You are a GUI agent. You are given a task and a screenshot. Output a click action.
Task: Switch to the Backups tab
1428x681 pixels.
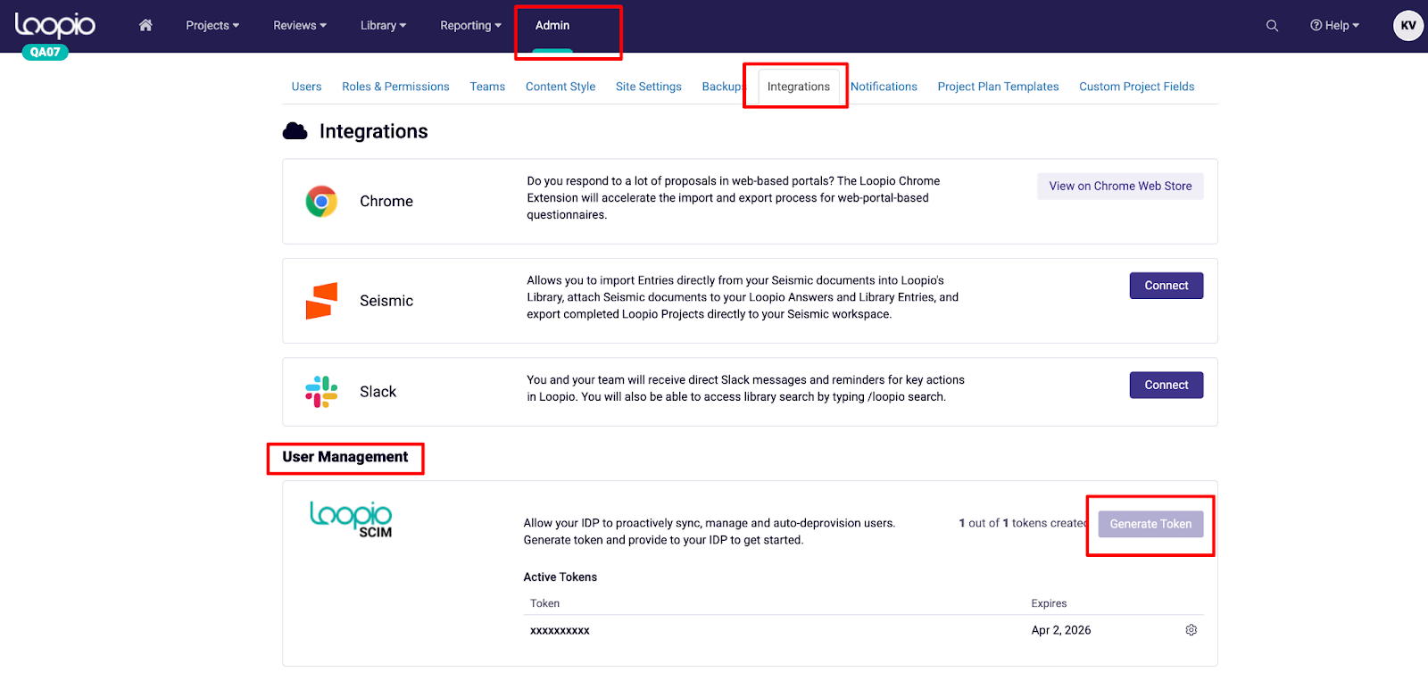(723, 87)
